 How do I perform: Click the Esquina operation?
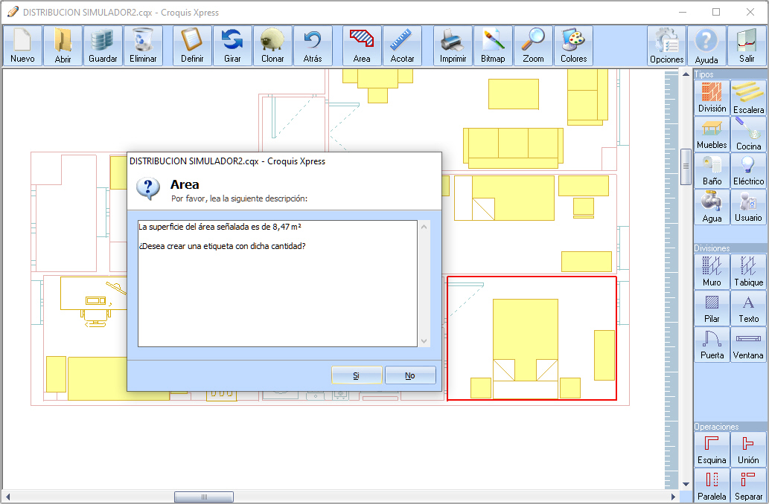click(x=712, y=448)
